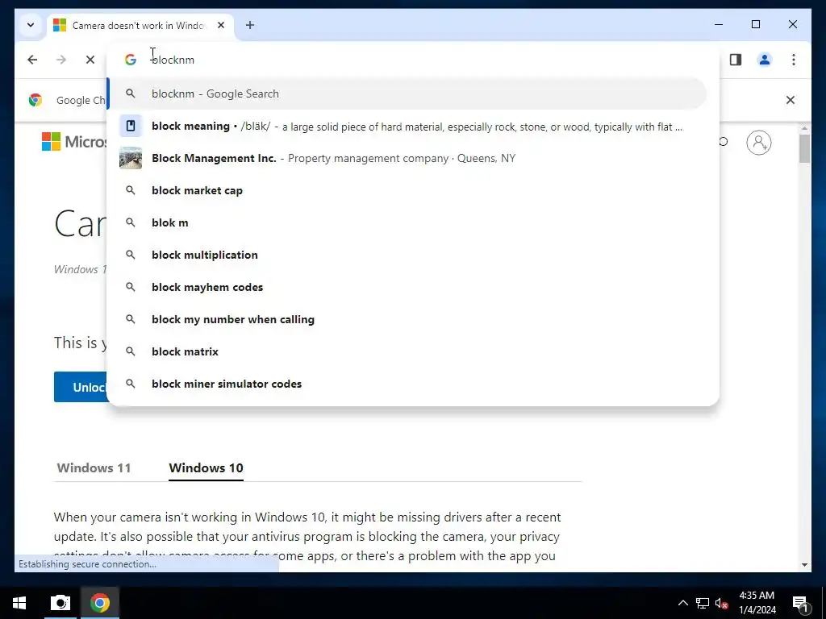Click the blue Unlock button
Image resolution: width=826 pixels, height=619 pixels.
click(81, 387)
